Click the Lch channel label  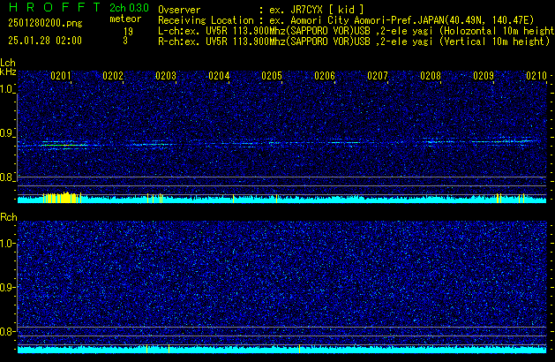[x=8, y=63]
